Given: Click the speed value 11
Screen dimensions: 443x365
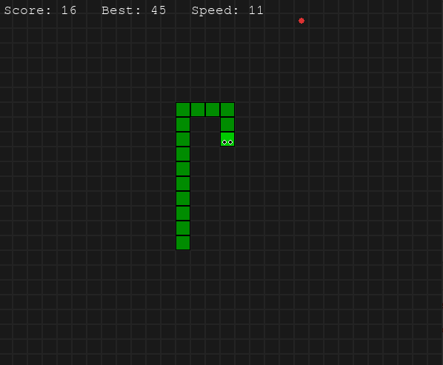Looking at the screenshot, I should [256, 10].
